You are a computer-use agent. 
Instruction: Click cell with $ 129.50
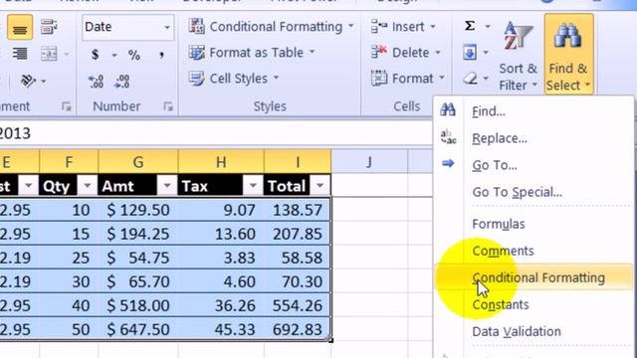click(138, 210)
